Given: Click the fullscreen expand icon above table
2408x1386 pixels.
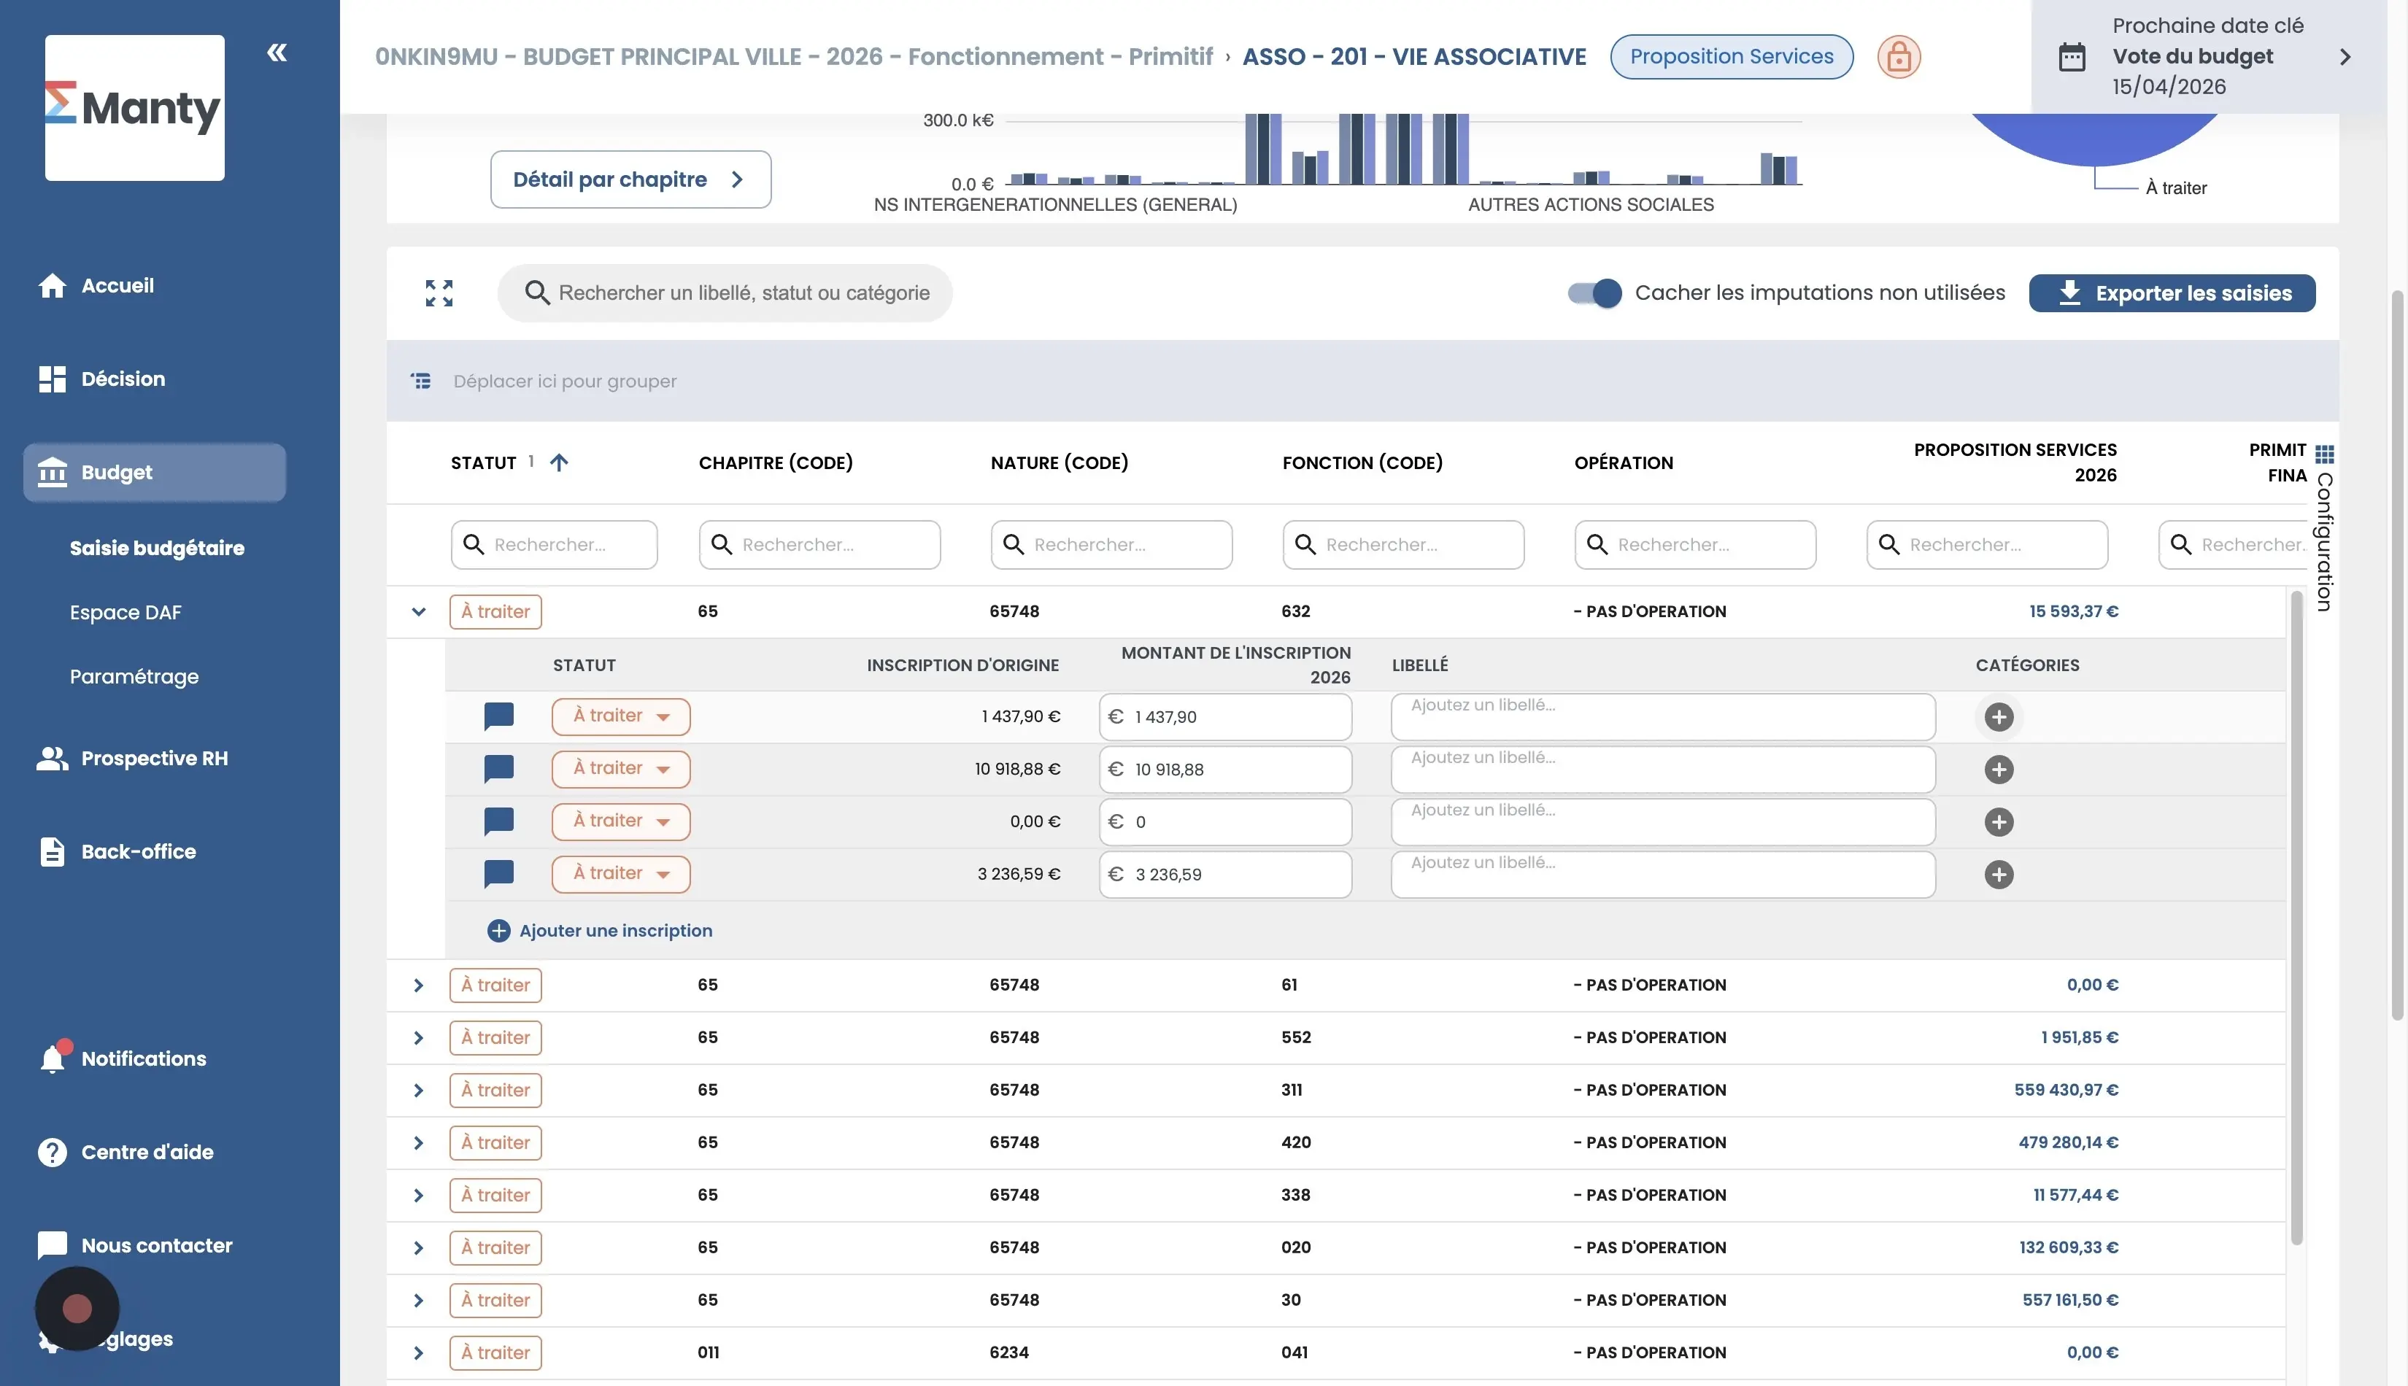Looking at the screenshot, I should [x=439, y=293].
